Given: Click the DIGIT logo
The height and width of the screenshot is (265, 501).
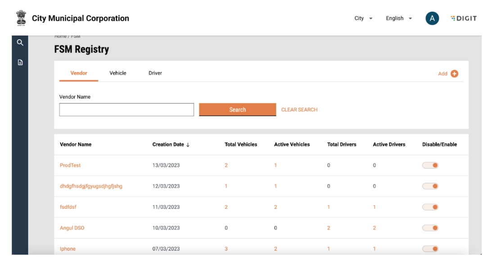Looking at the screenshot, I should tap(464, 18).
